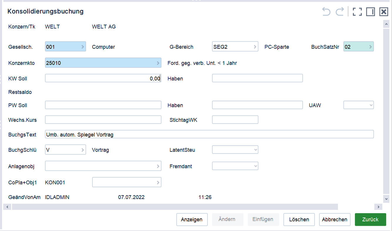Click the Anzeigen button
The height and width of the screenshot is (231, 392).
tap(192, 220)
